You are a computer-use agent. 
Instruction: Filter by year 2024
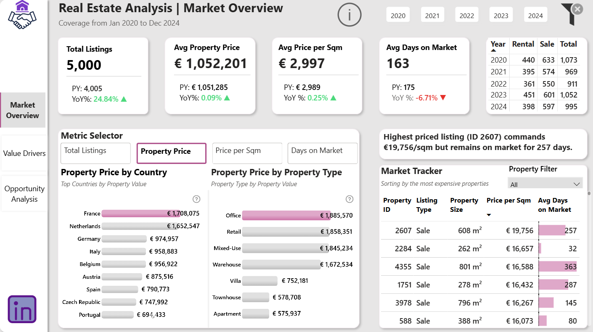pos(535,15)
